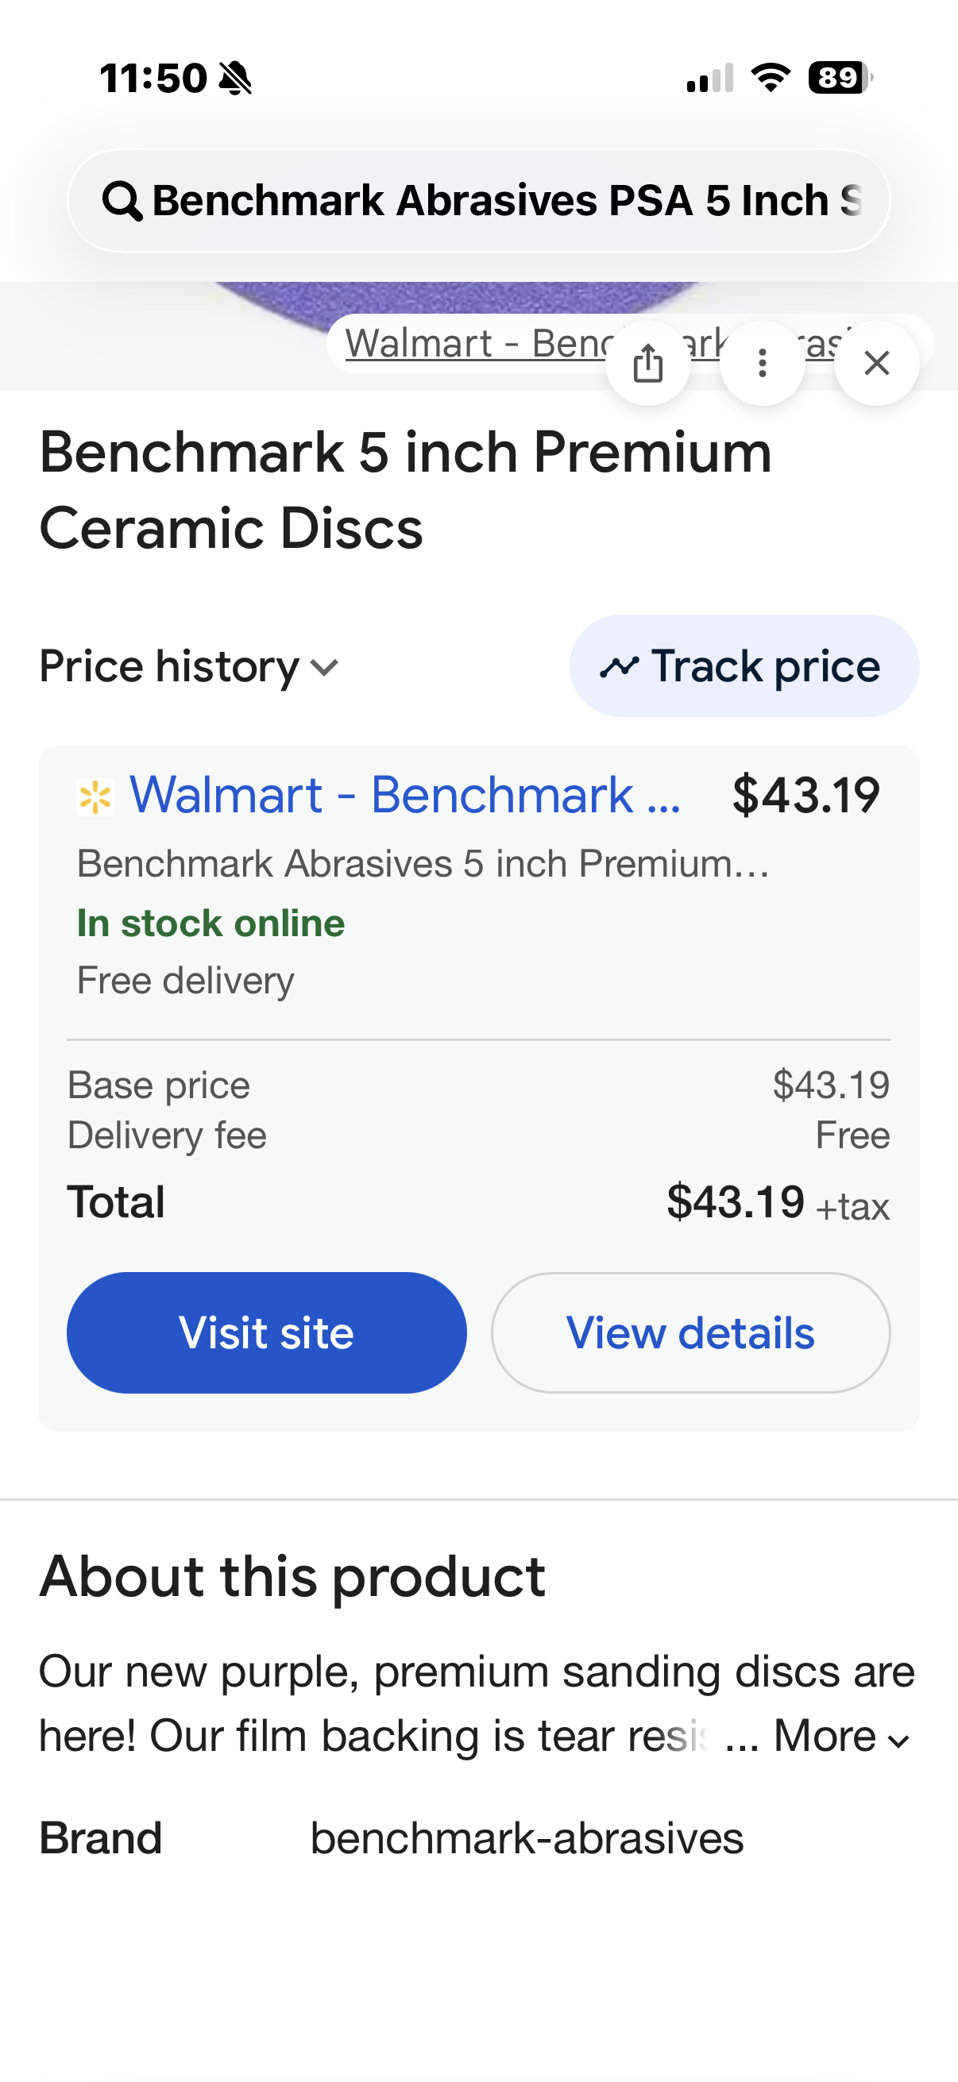Close the product panel with X
Viewport: 958px width, 2082px height.
(x=876, y=363)
